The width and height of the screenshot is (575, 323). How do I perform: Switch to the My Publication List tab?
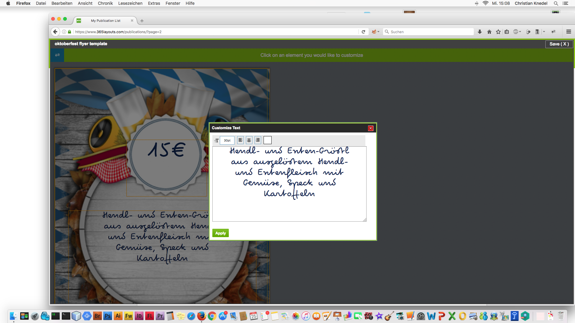[106, 21]
